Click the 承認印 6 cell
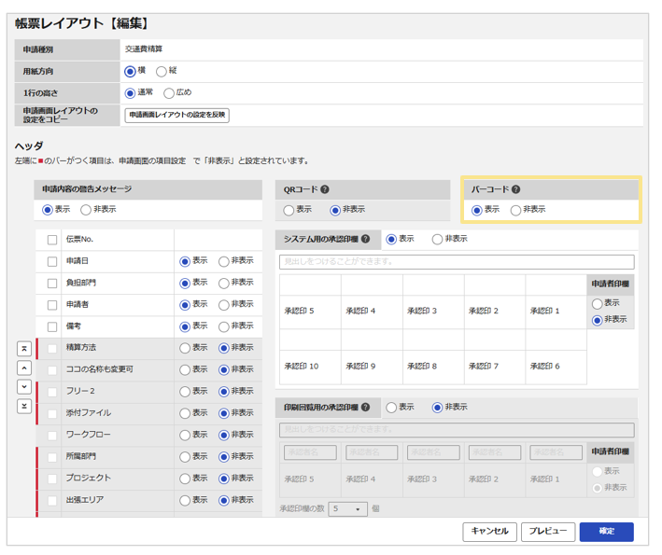The image size is (662, 555). [556, 367]
